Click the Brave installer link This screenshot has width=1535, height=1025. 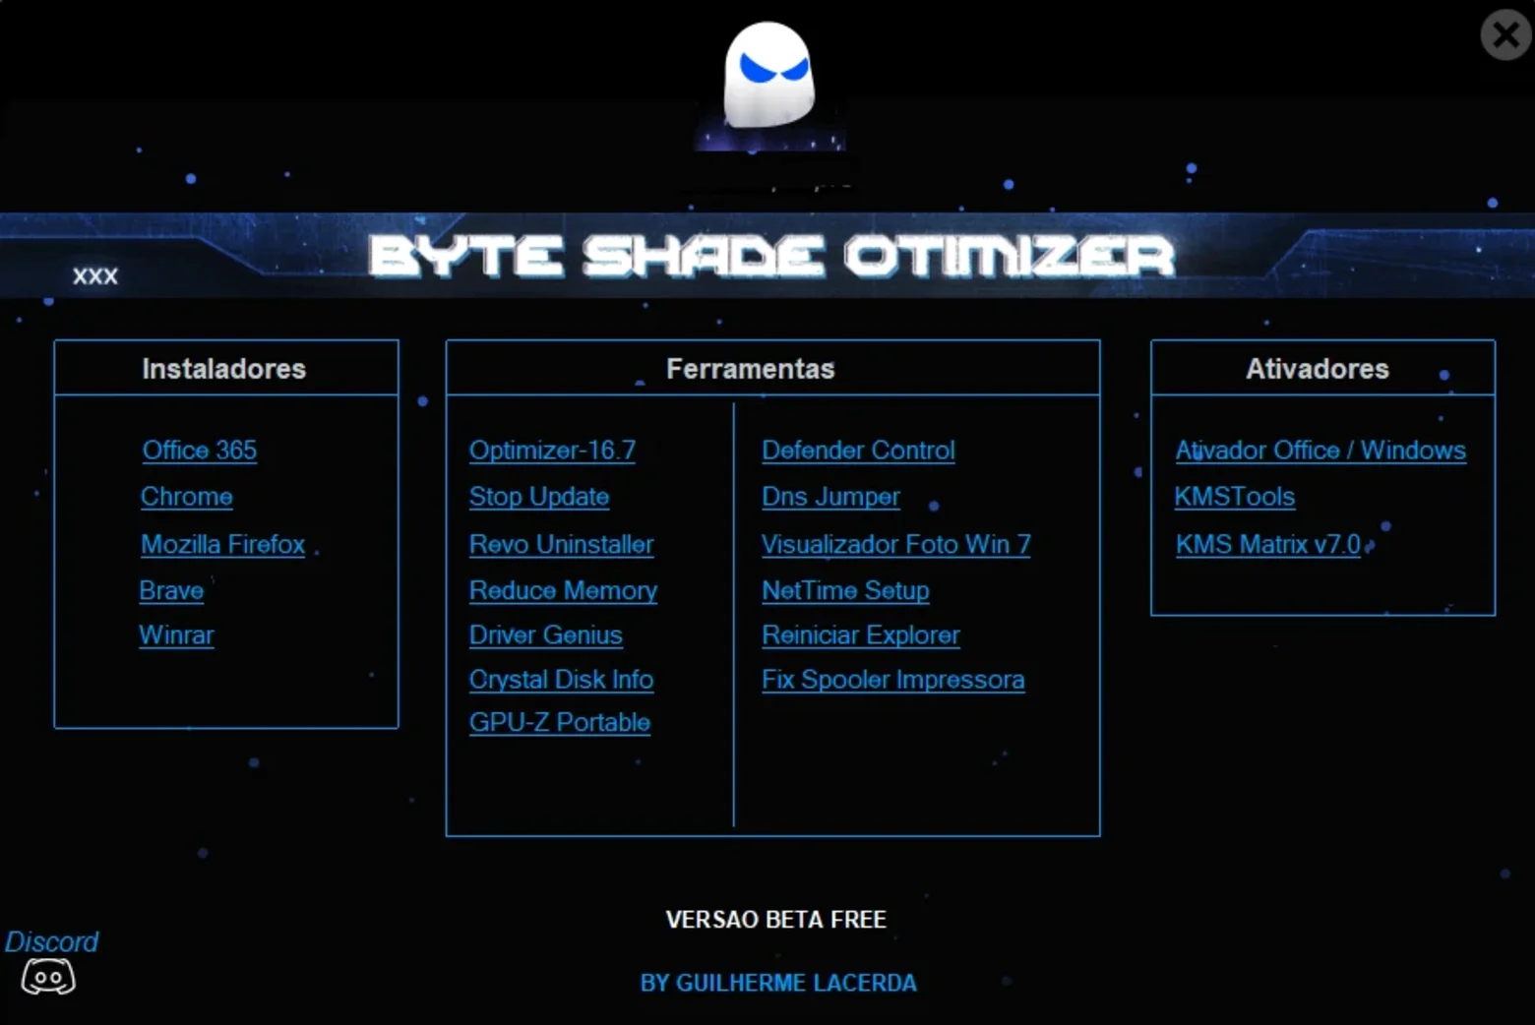171,590
